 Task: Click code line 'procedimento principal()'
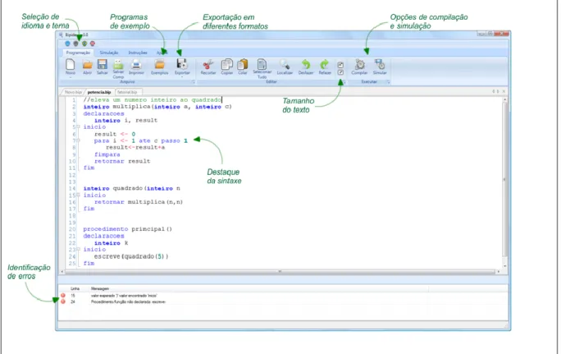pos(127,228)
